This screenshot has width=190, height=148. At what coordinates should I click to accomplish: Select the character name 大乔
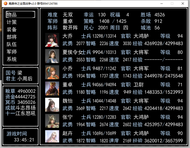[x=67, y=36]
